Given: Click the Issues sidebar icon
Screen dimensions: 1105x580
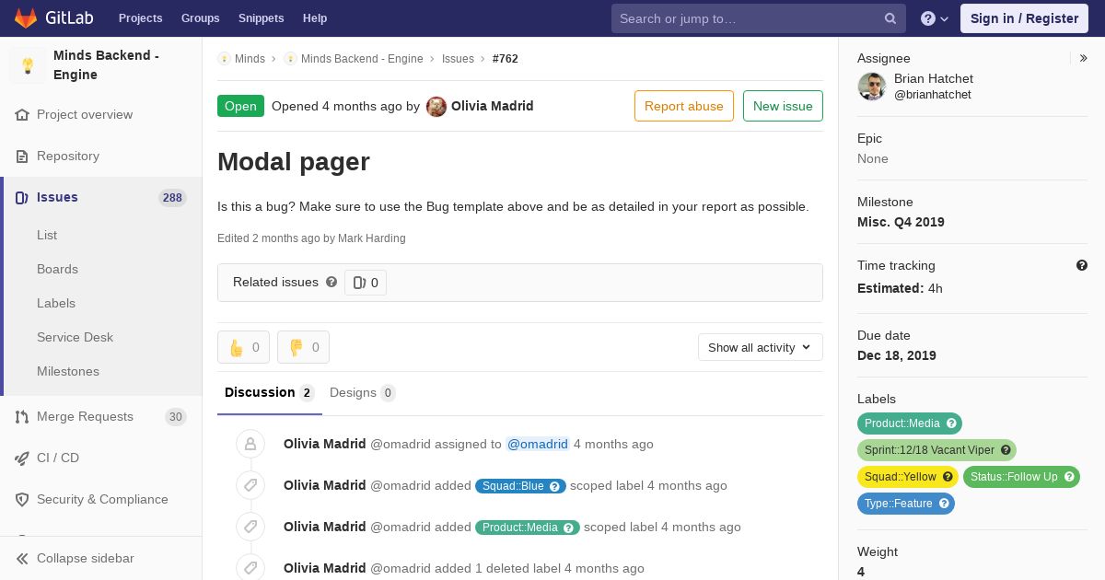Looking at the screenshot, I should tap(22, 198).
